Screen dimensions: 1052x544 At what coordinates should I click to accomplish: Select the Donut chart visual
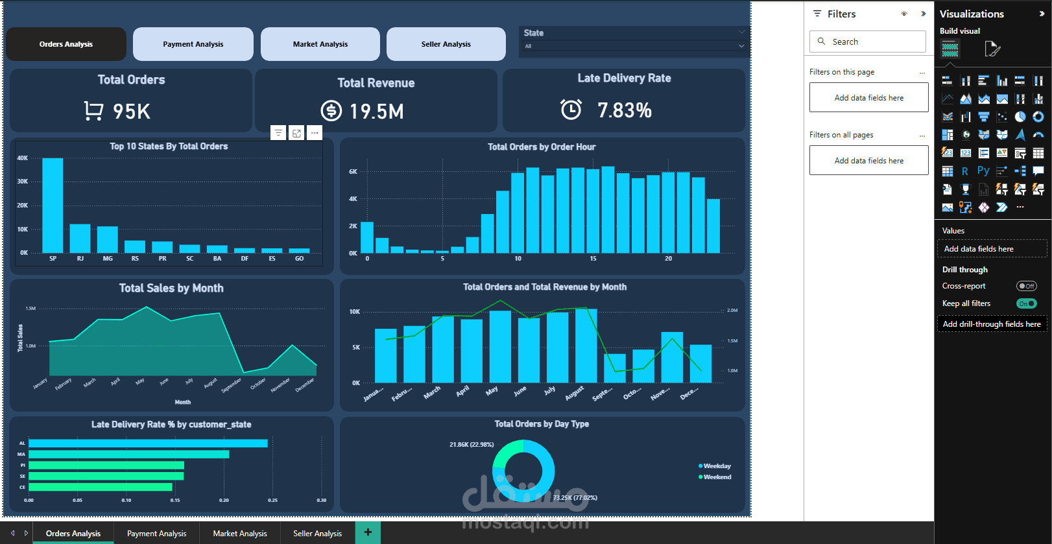[x=1038, y=117]
